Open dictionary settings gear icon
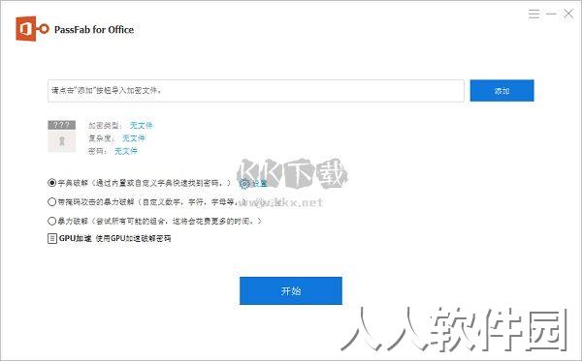Viewport: 582px width, 361px height. [x=244, y=183]
